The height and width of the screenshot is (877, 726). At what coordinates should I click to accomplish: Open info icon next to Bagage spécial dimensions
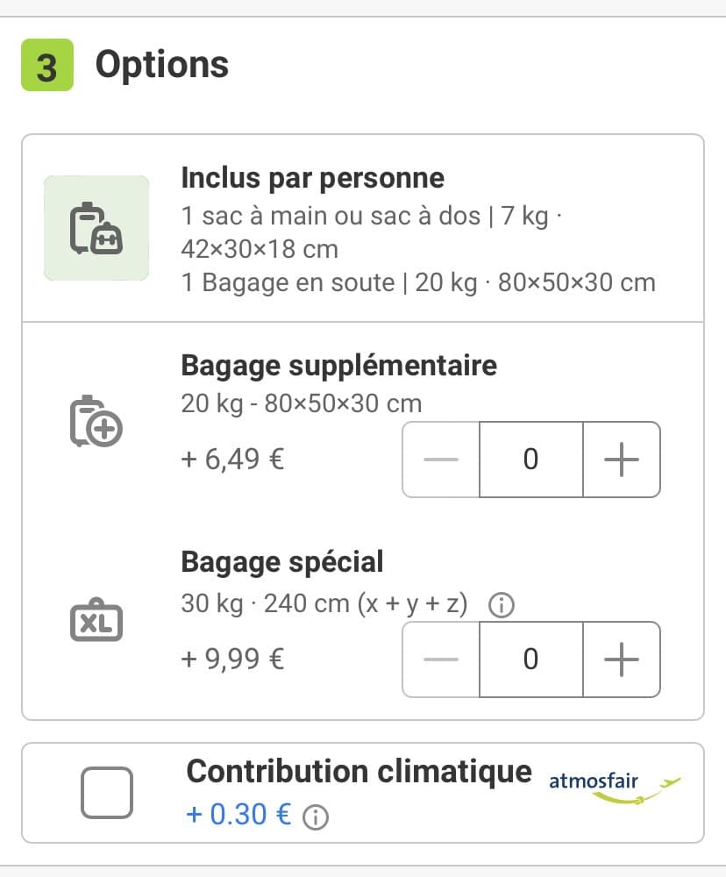point(501,605)
